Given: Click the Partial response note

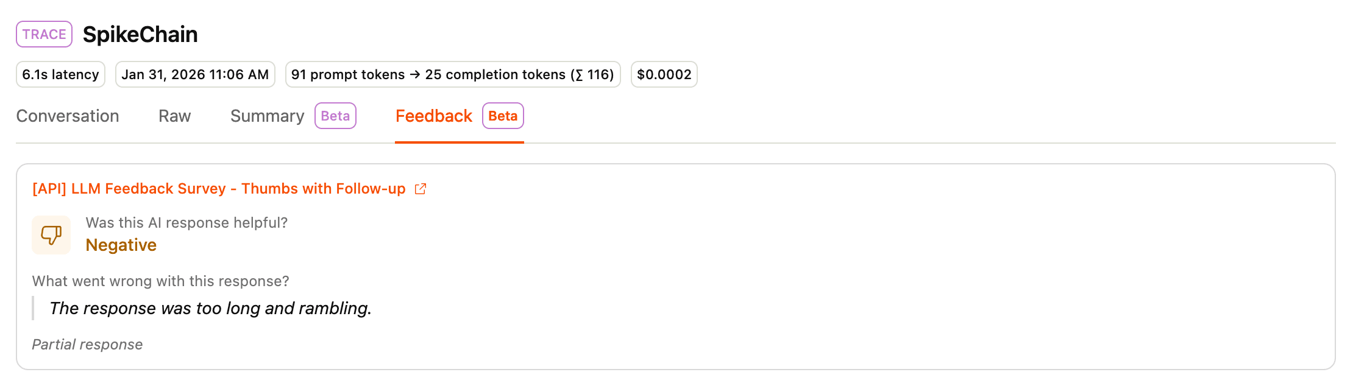Looking at the screenshot, I should pos(87,345).
